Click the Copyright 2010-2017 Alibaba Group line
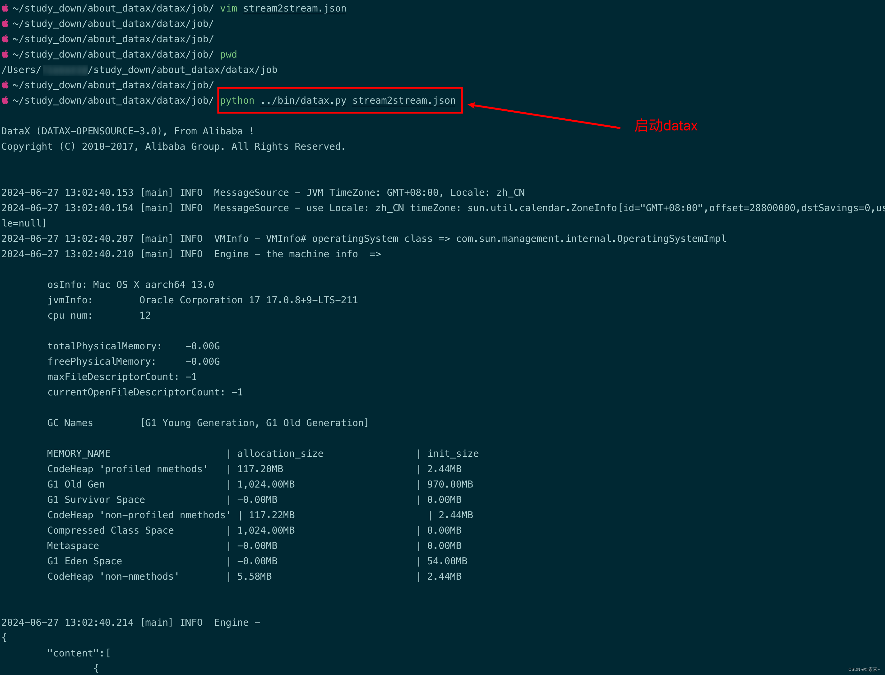The image size is (885, 675). point(174,147)
